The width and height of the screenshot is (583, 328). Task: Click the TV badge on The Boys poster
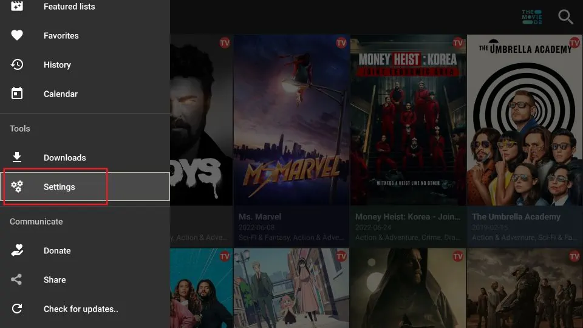click(225, 43)
